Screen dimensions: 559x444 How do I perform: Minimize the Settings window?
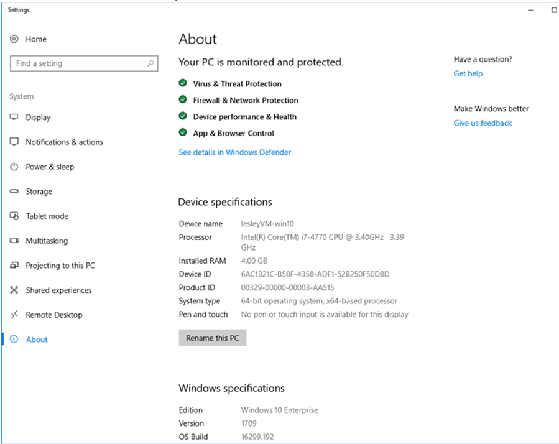click(530, 10)
